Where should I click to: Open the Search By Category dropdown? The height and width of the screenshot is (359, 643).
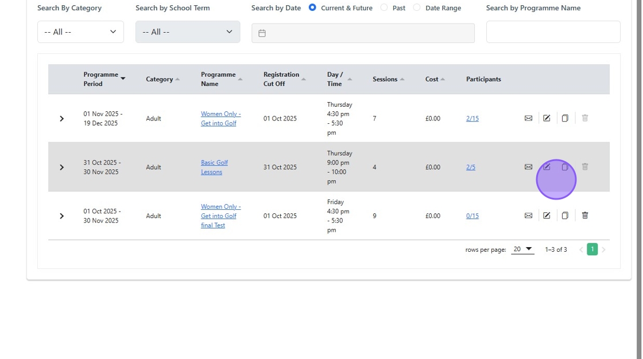80,32
